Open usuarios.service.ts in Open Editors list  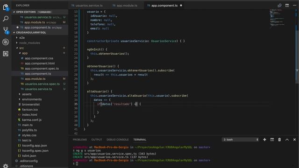40,17
